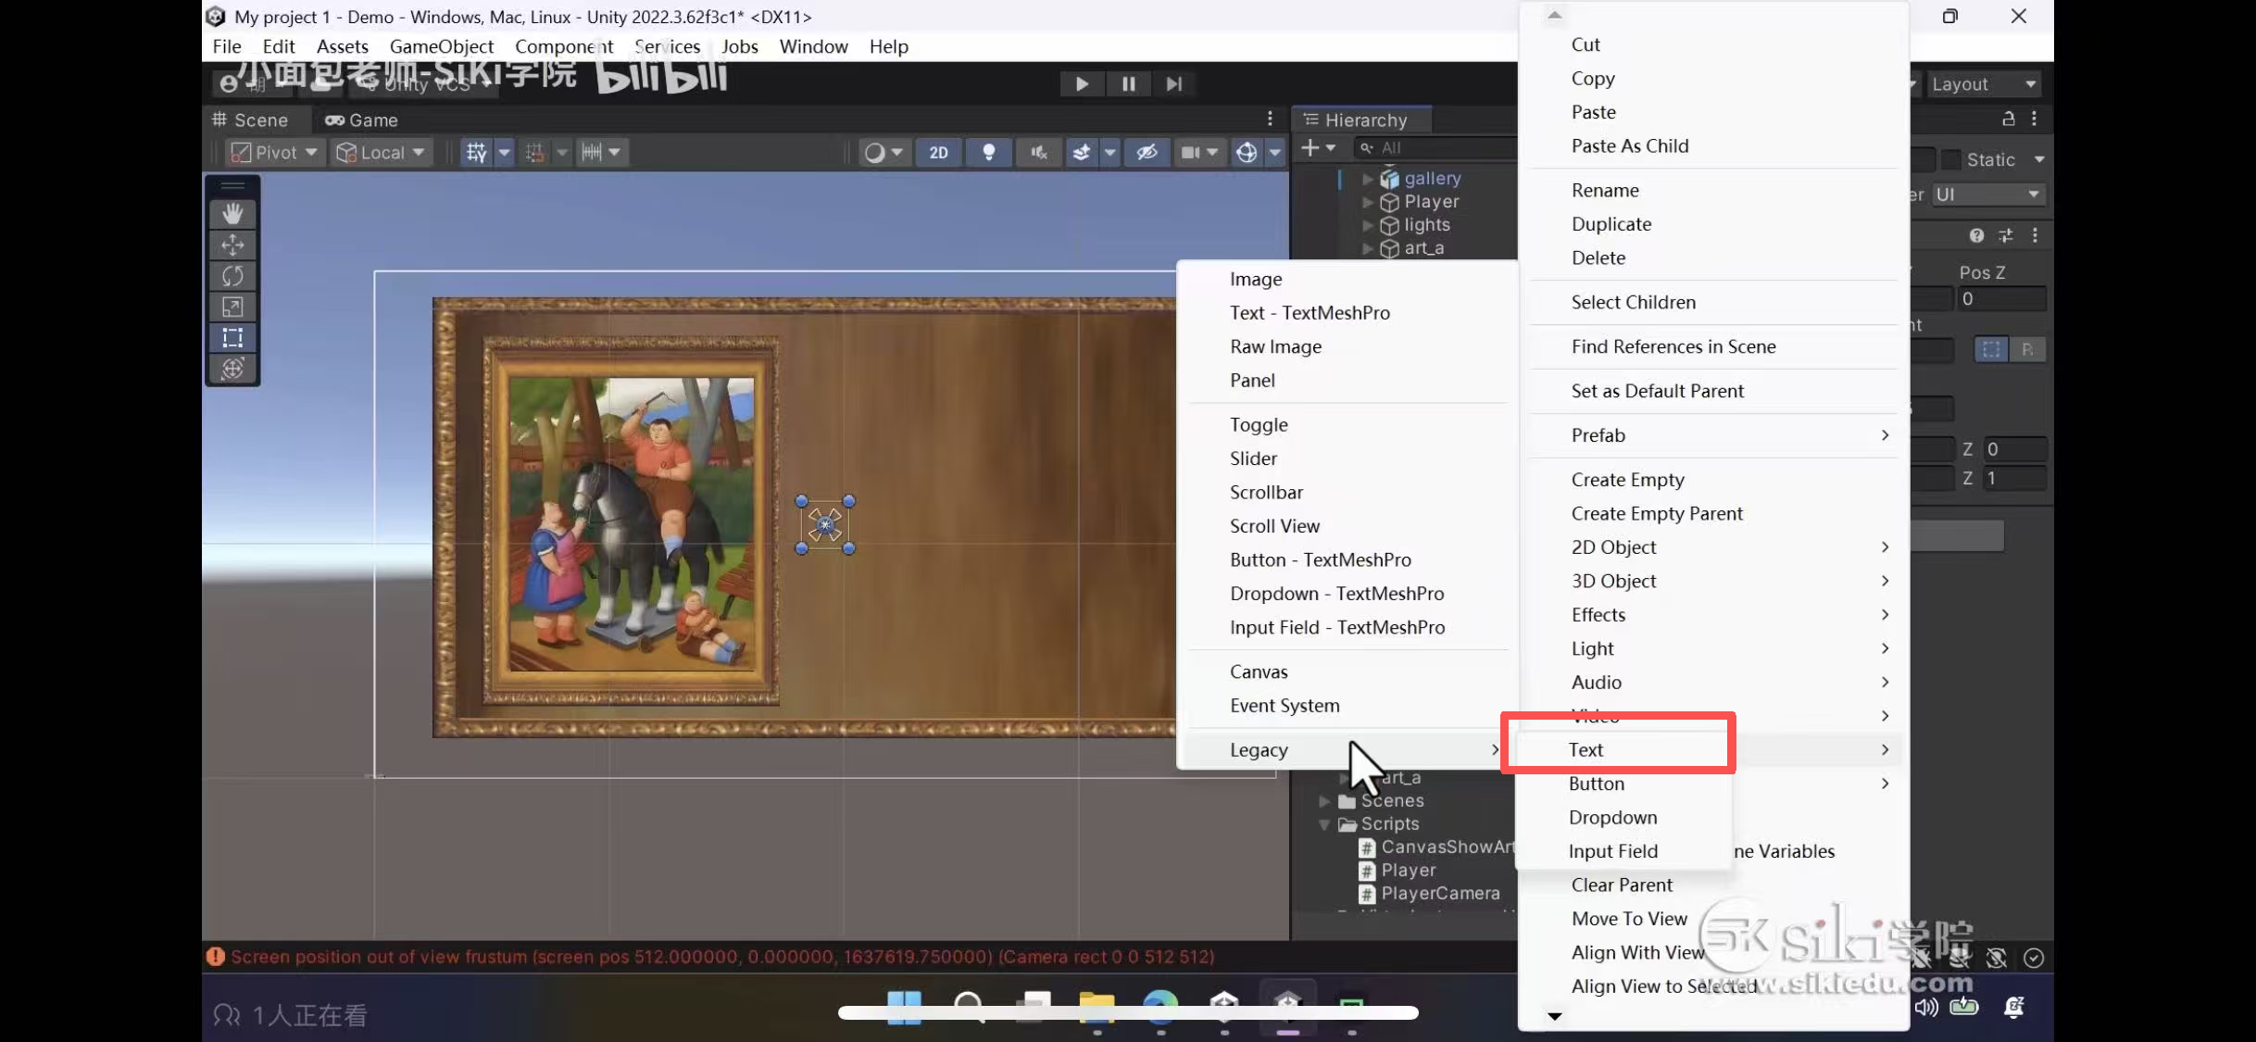Open the scene camera settings dropdown
Viewport: 2256px width, 1042px height.
click(1200, 153)
